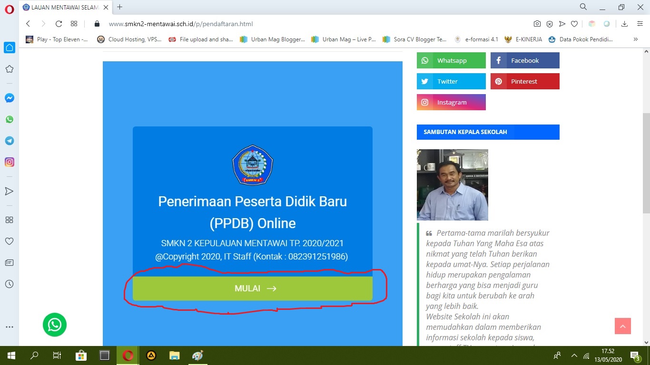Viewport: 650px width, 365px height.
Task: Share page via Whatsapp button
Action: point(451,60)
